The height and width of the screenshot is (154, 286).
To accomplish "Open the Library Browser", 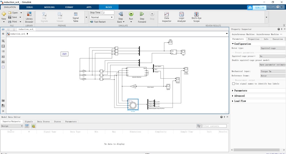I will [x=29, y=17].
